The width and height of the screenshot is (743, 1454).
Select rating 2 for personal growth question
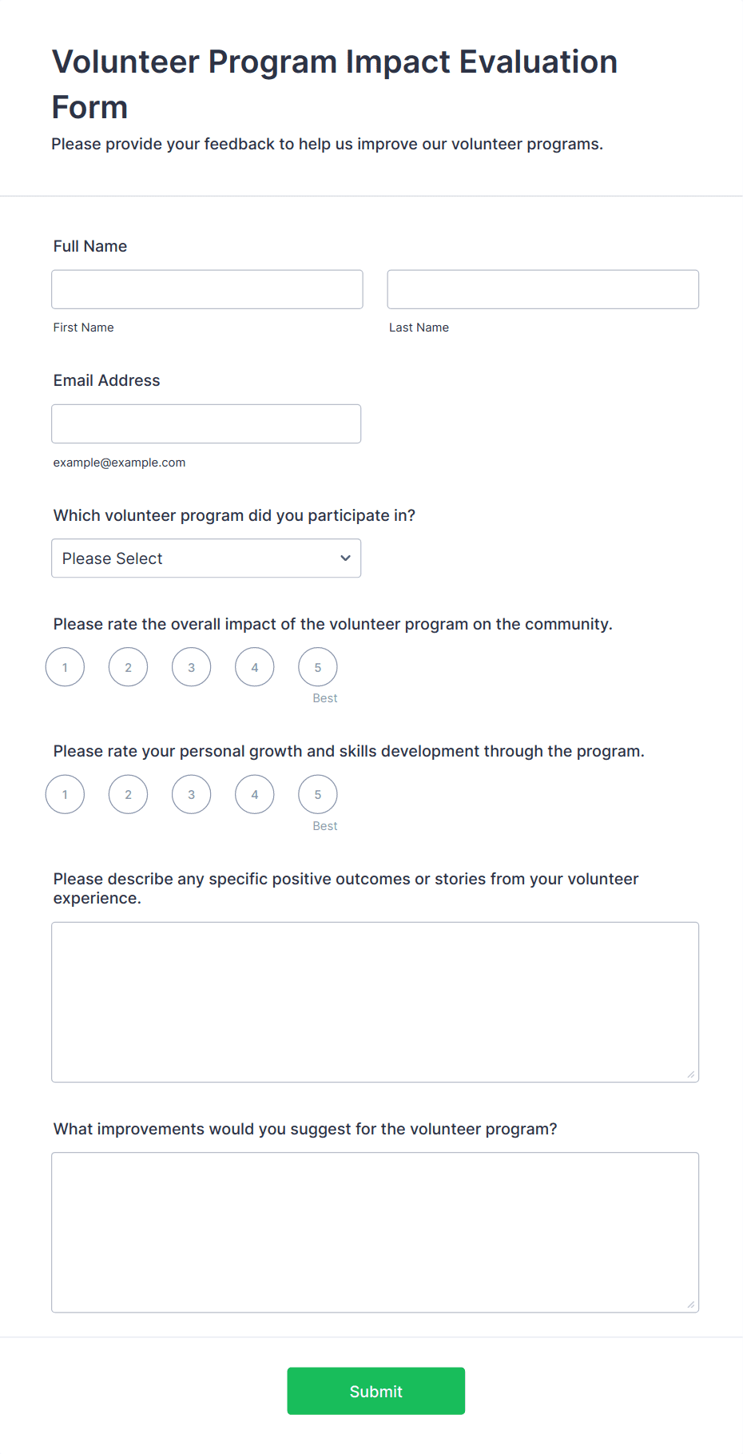tap(128, 794)
